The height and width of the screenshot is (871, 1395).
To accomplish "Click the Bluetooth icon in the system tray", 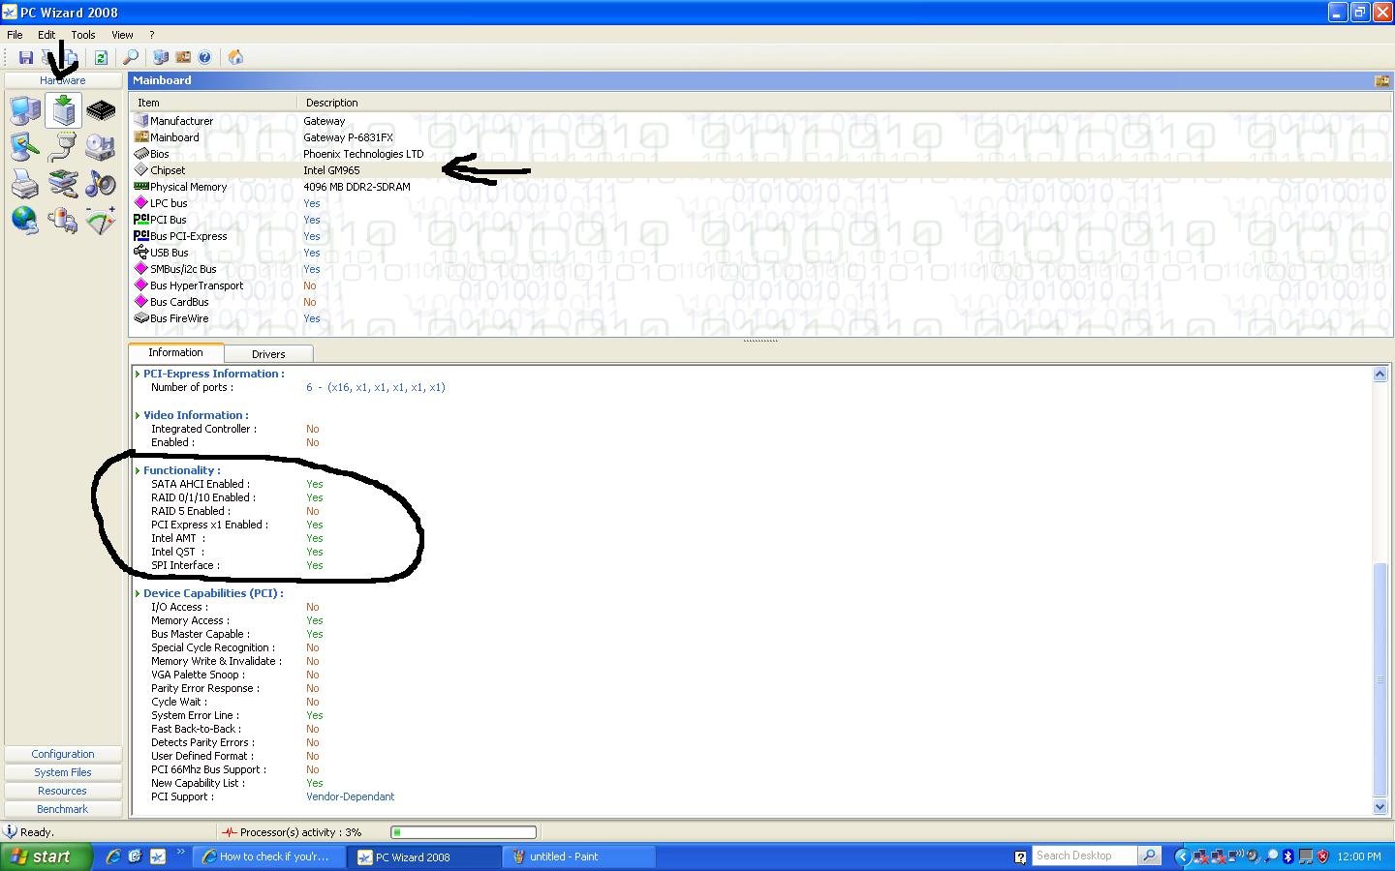I will (1288, 856).
